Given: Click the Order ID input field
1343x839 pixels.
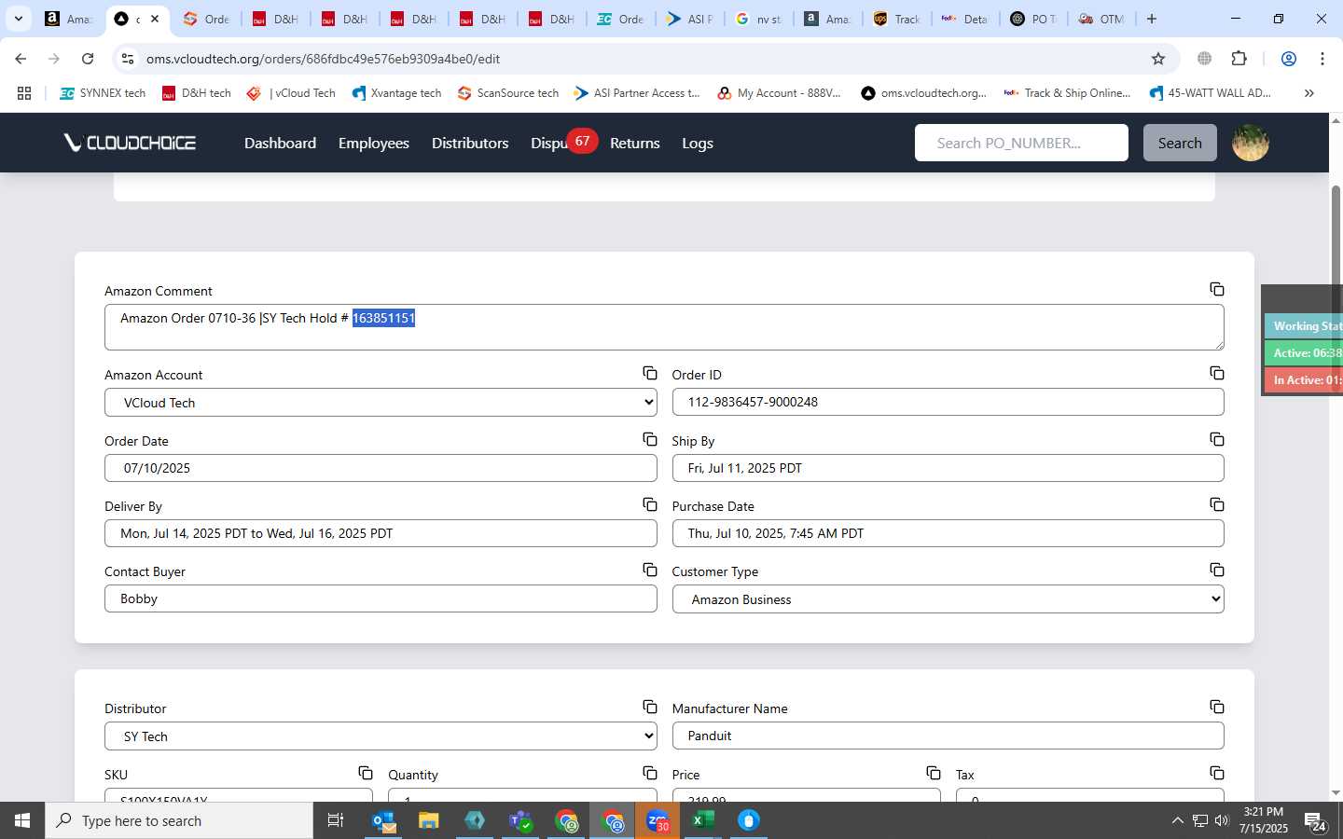Looking at the screenshot, I should coord(948,402).
